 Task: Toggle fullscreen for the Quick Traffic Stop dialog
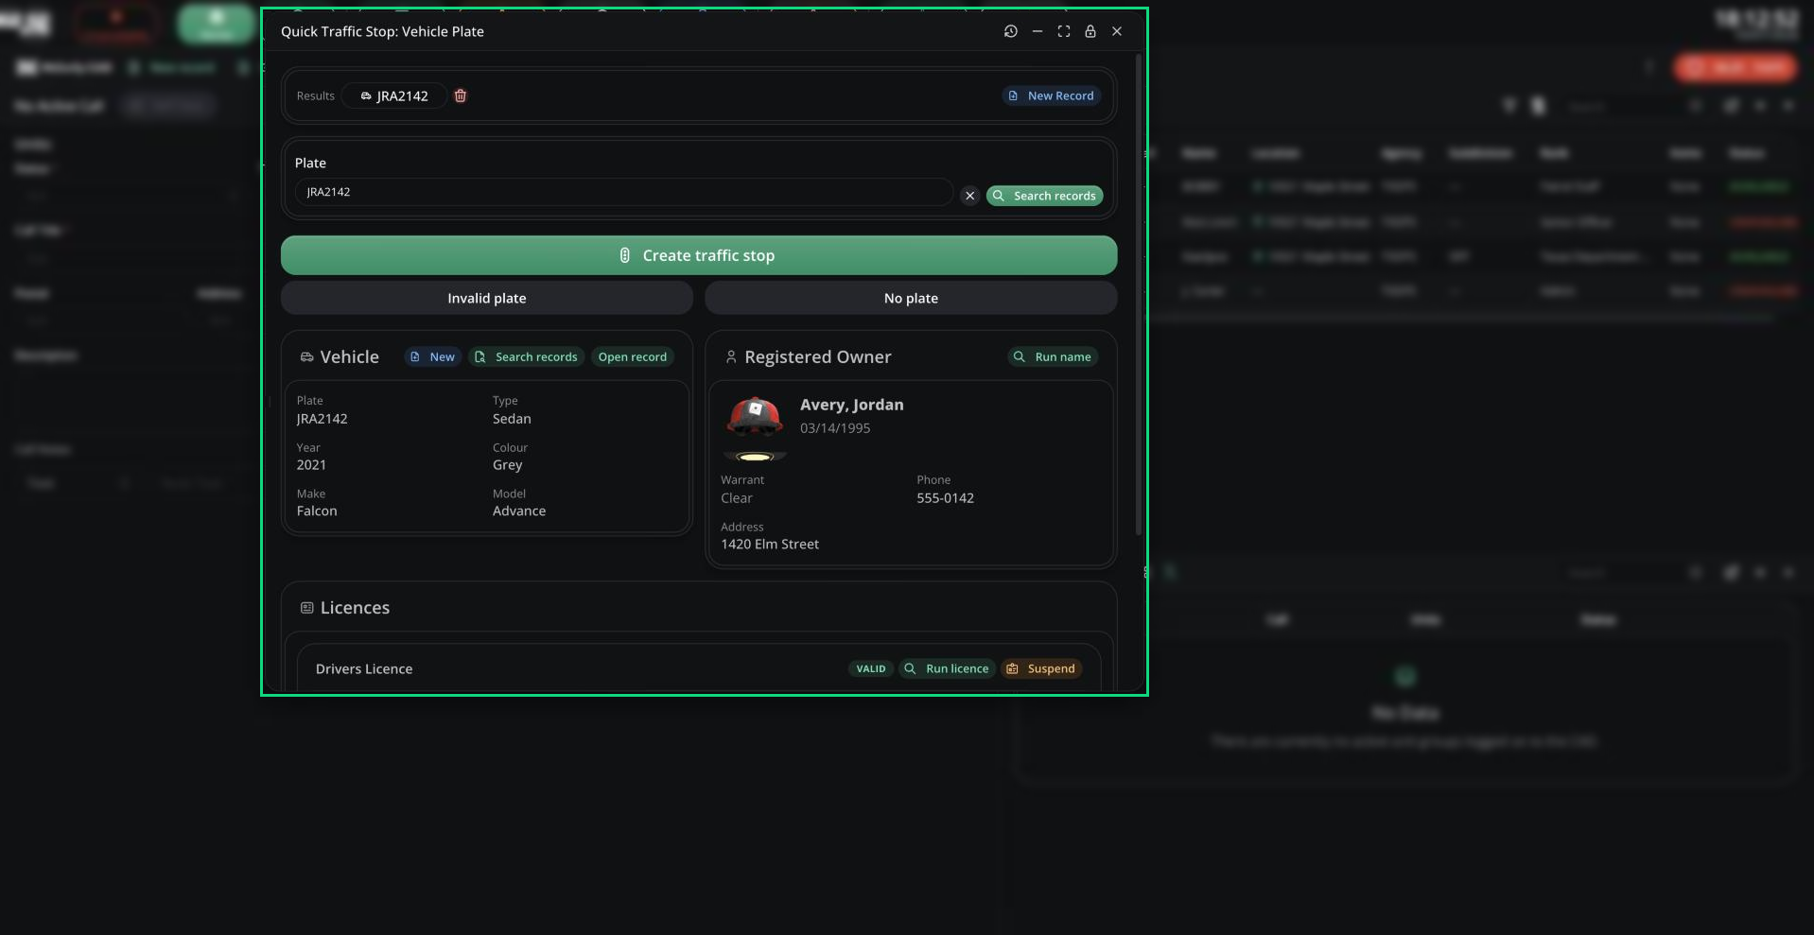pyautogui.click(x=1064, y=31)
